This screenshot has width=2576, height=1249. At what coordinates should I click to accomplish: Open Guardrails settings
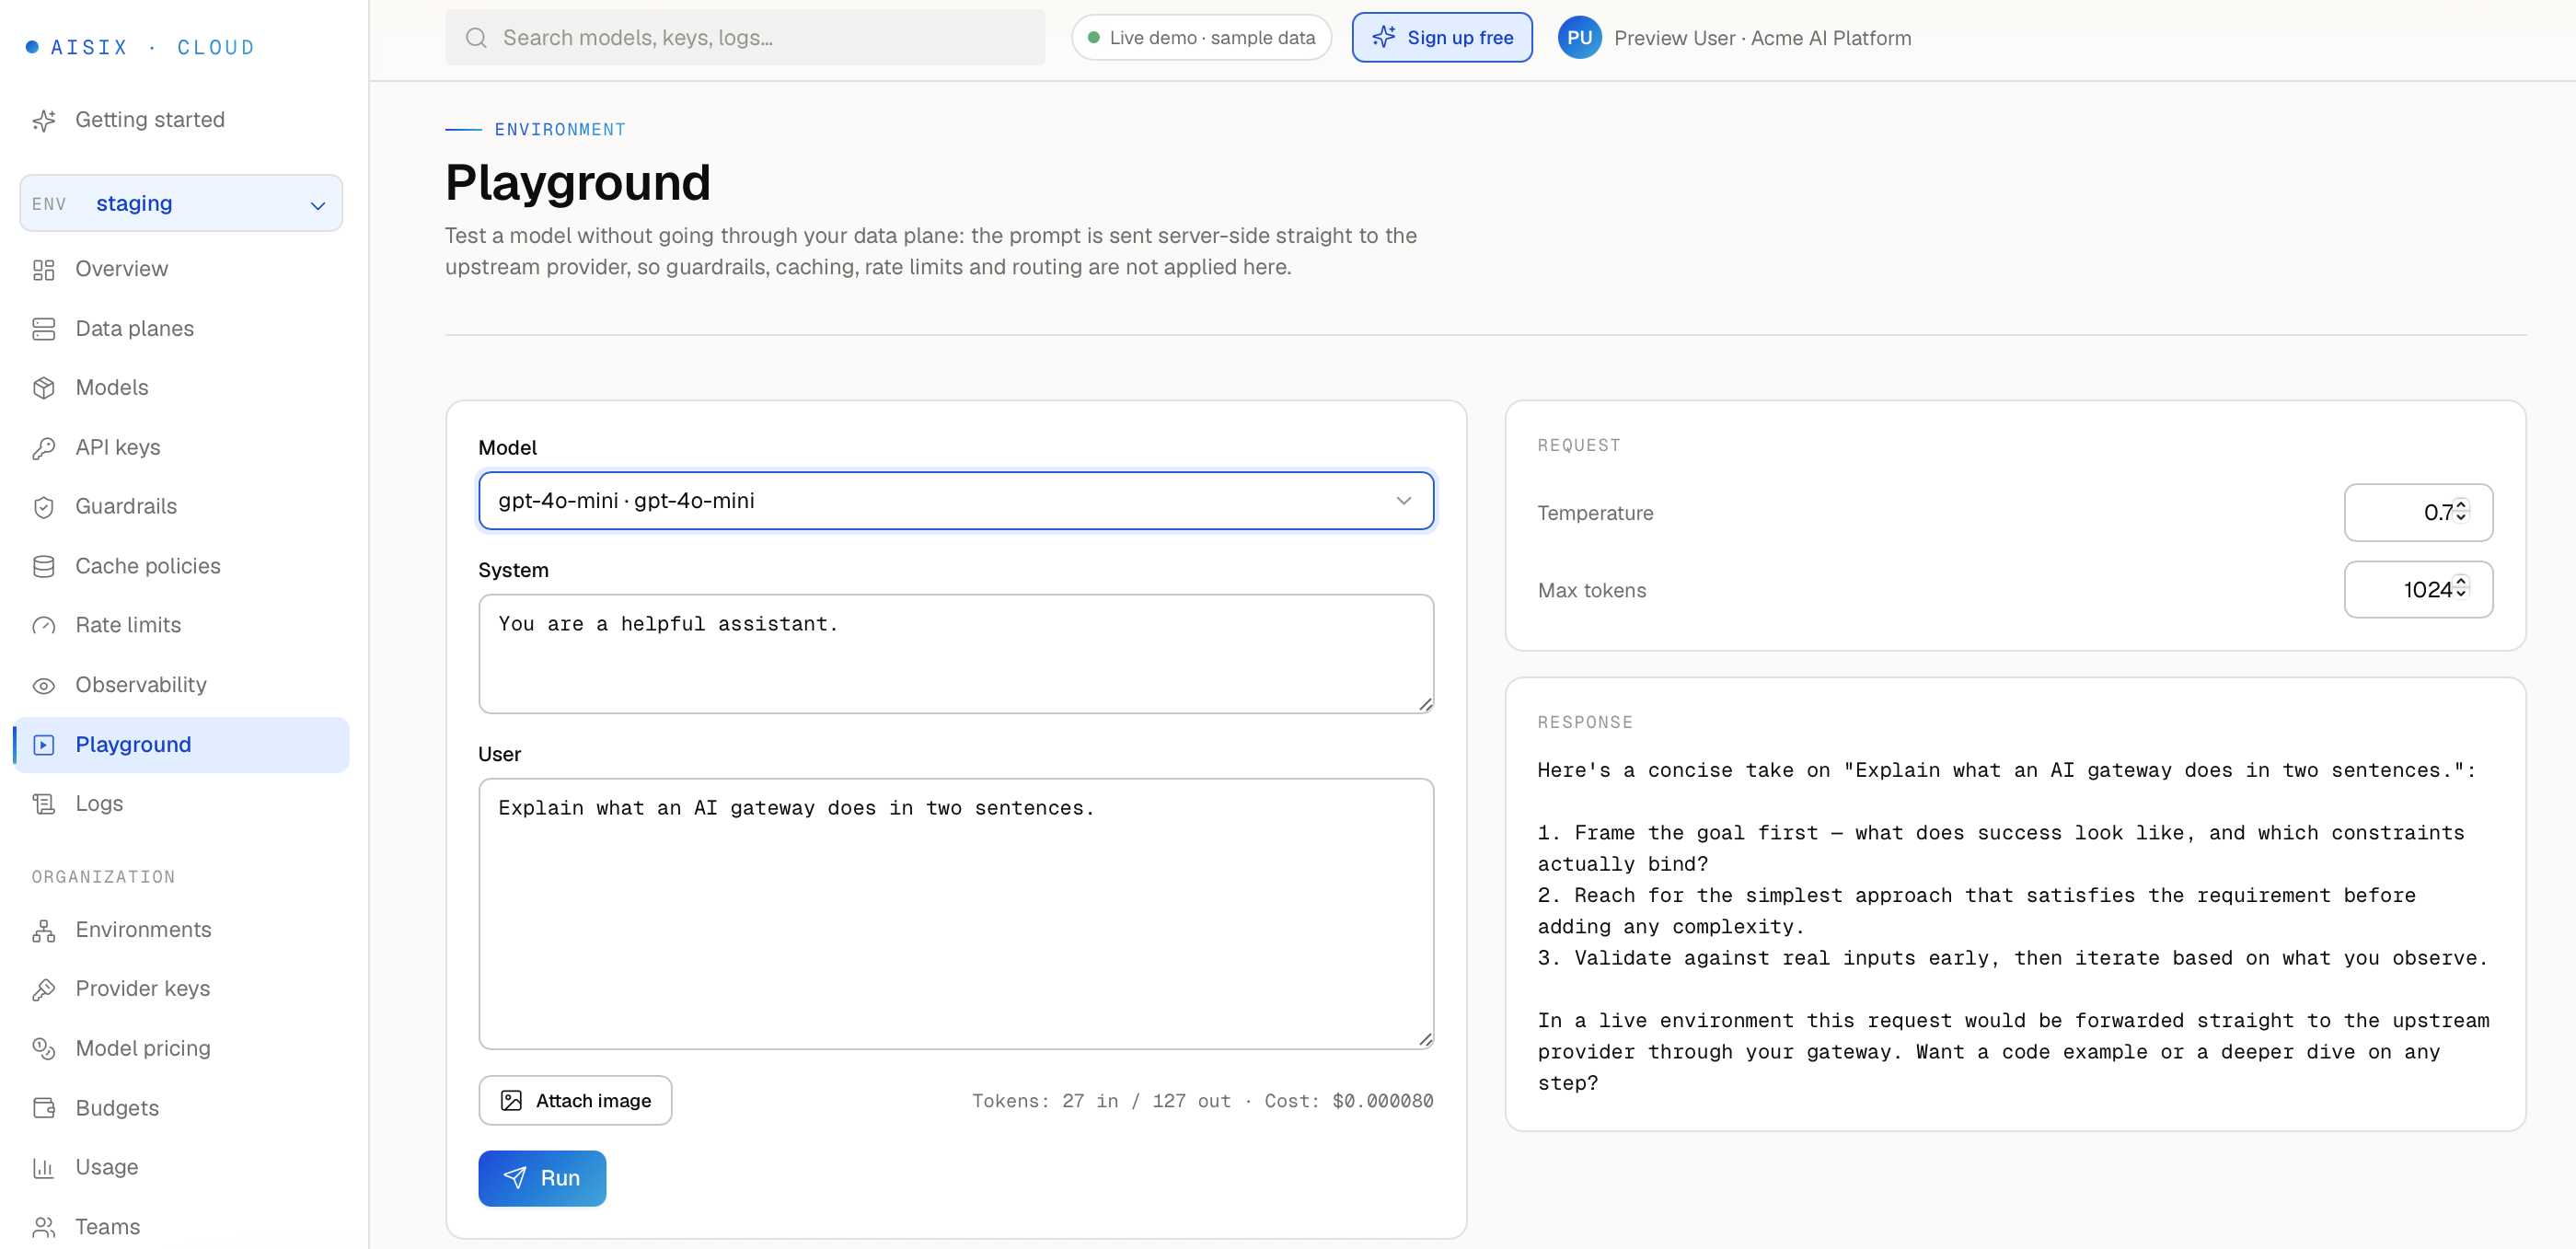point(181,507)
